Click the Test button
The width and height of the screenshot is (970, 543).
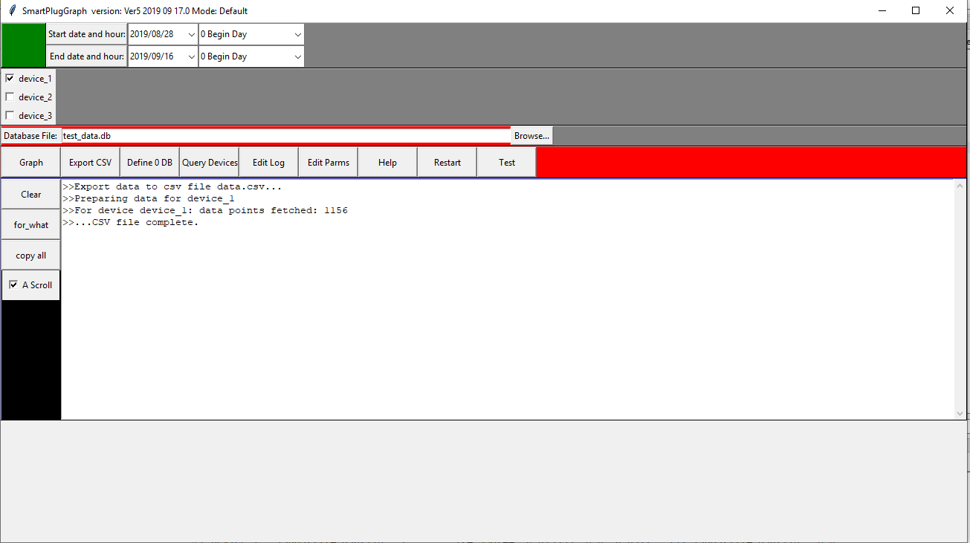click(506, 162)
